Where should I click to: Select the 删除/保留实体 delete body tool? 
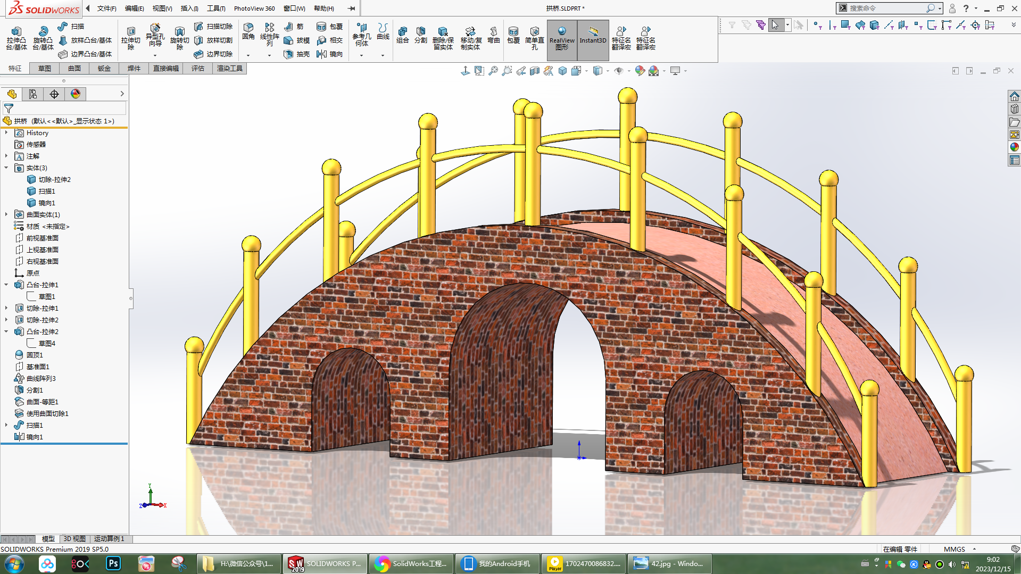(443, 38)
